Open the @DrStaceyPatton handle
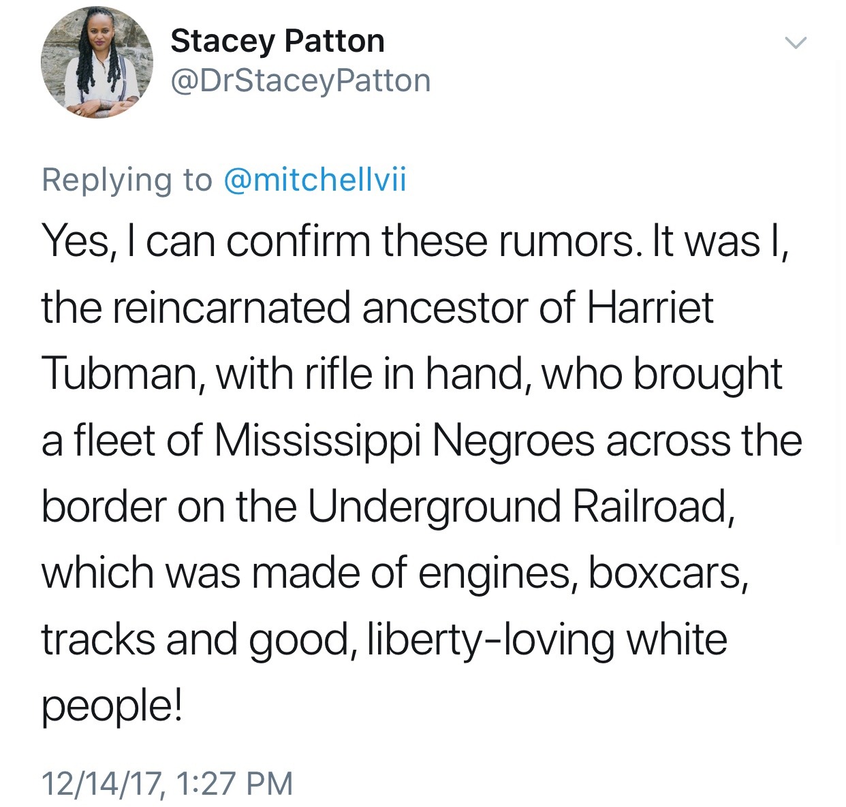This screenshot has width=846, height=807. click(x=300, y=80)
